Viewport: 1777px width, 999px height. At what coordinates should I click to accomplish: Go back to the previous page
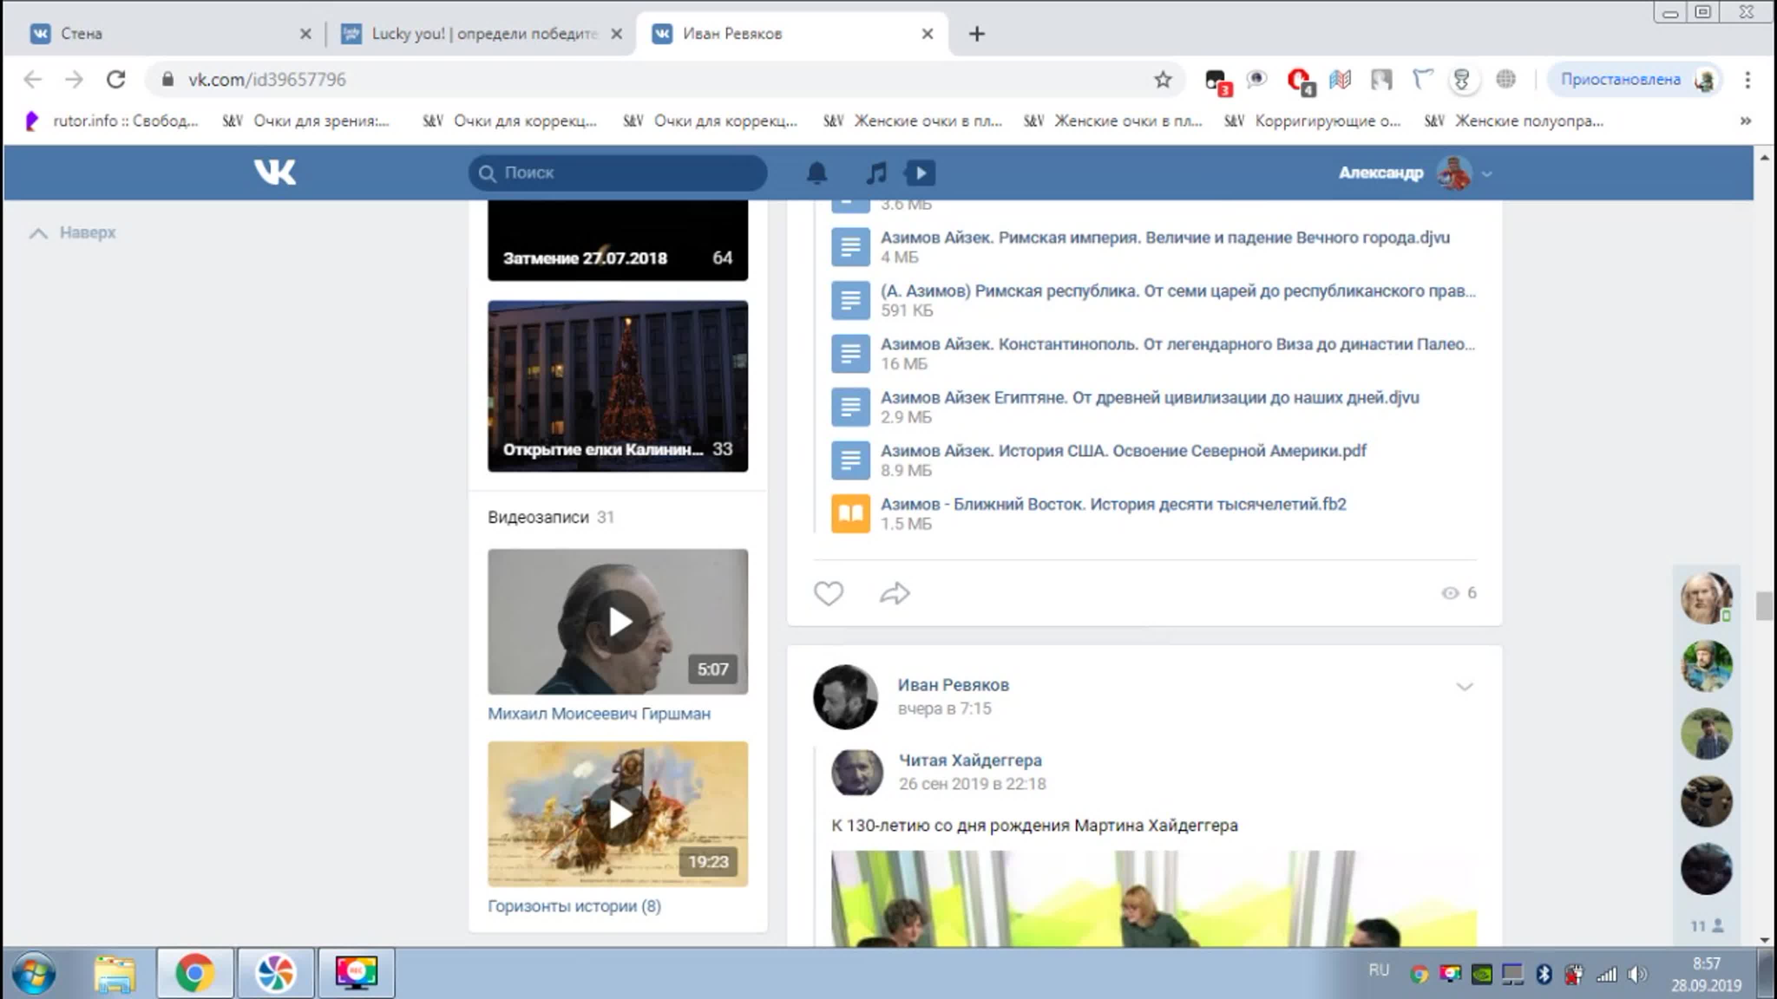click(33, 80)
